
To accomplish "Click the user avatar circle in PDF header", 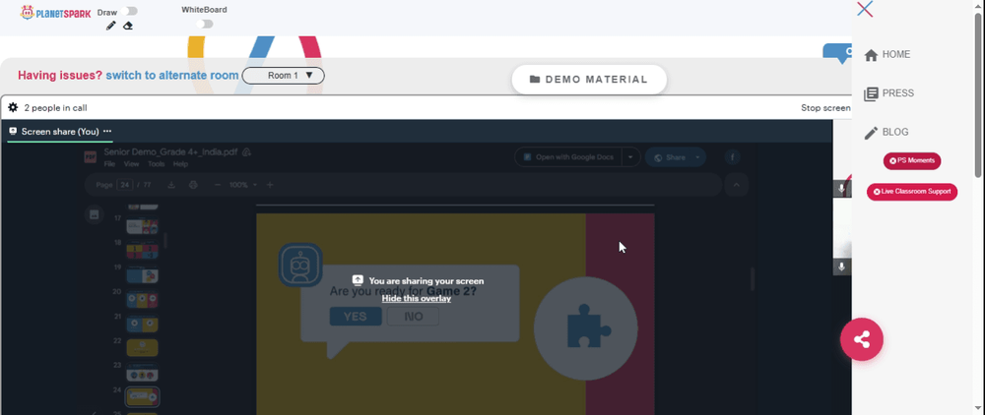I will (733, 156).
